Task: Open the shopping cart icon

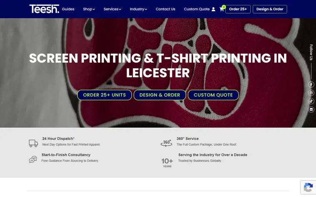Action: (222, 9)
